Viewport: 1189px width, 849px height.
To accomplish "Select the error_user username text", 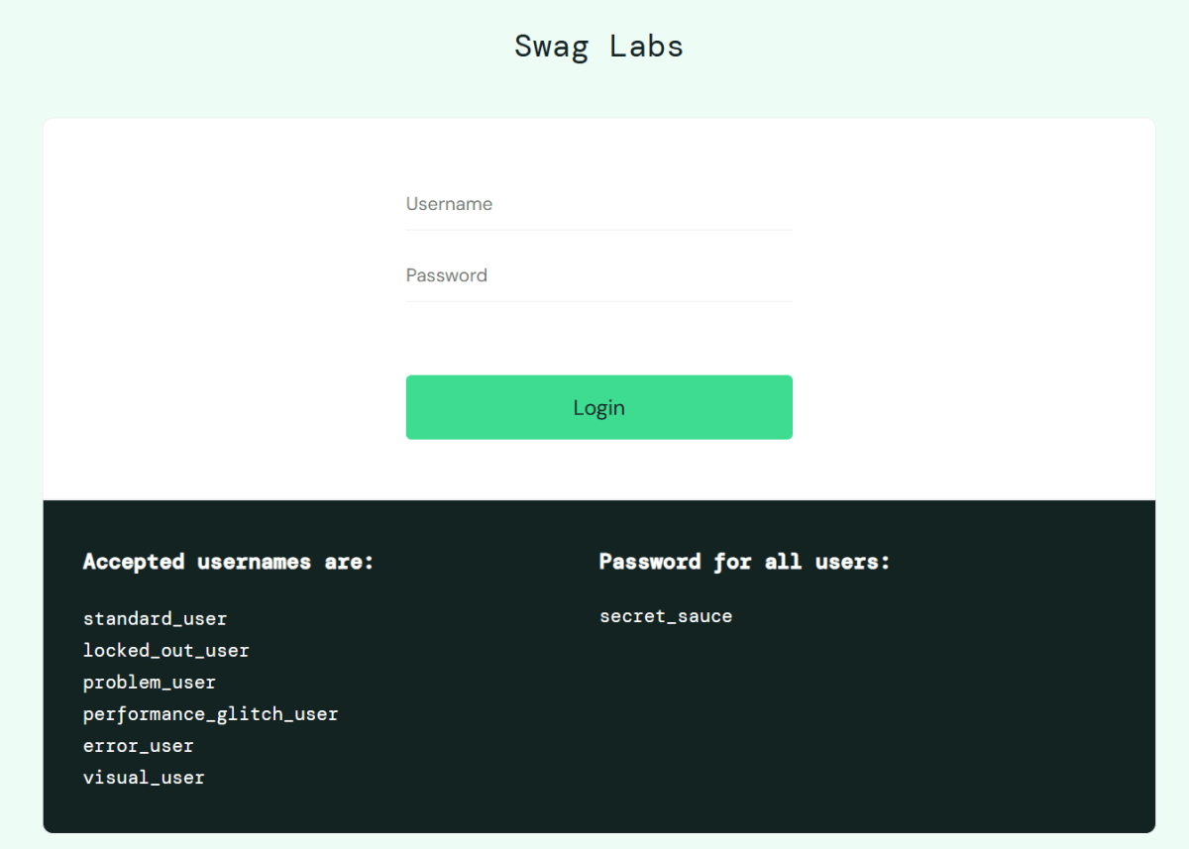I will 138,745.
